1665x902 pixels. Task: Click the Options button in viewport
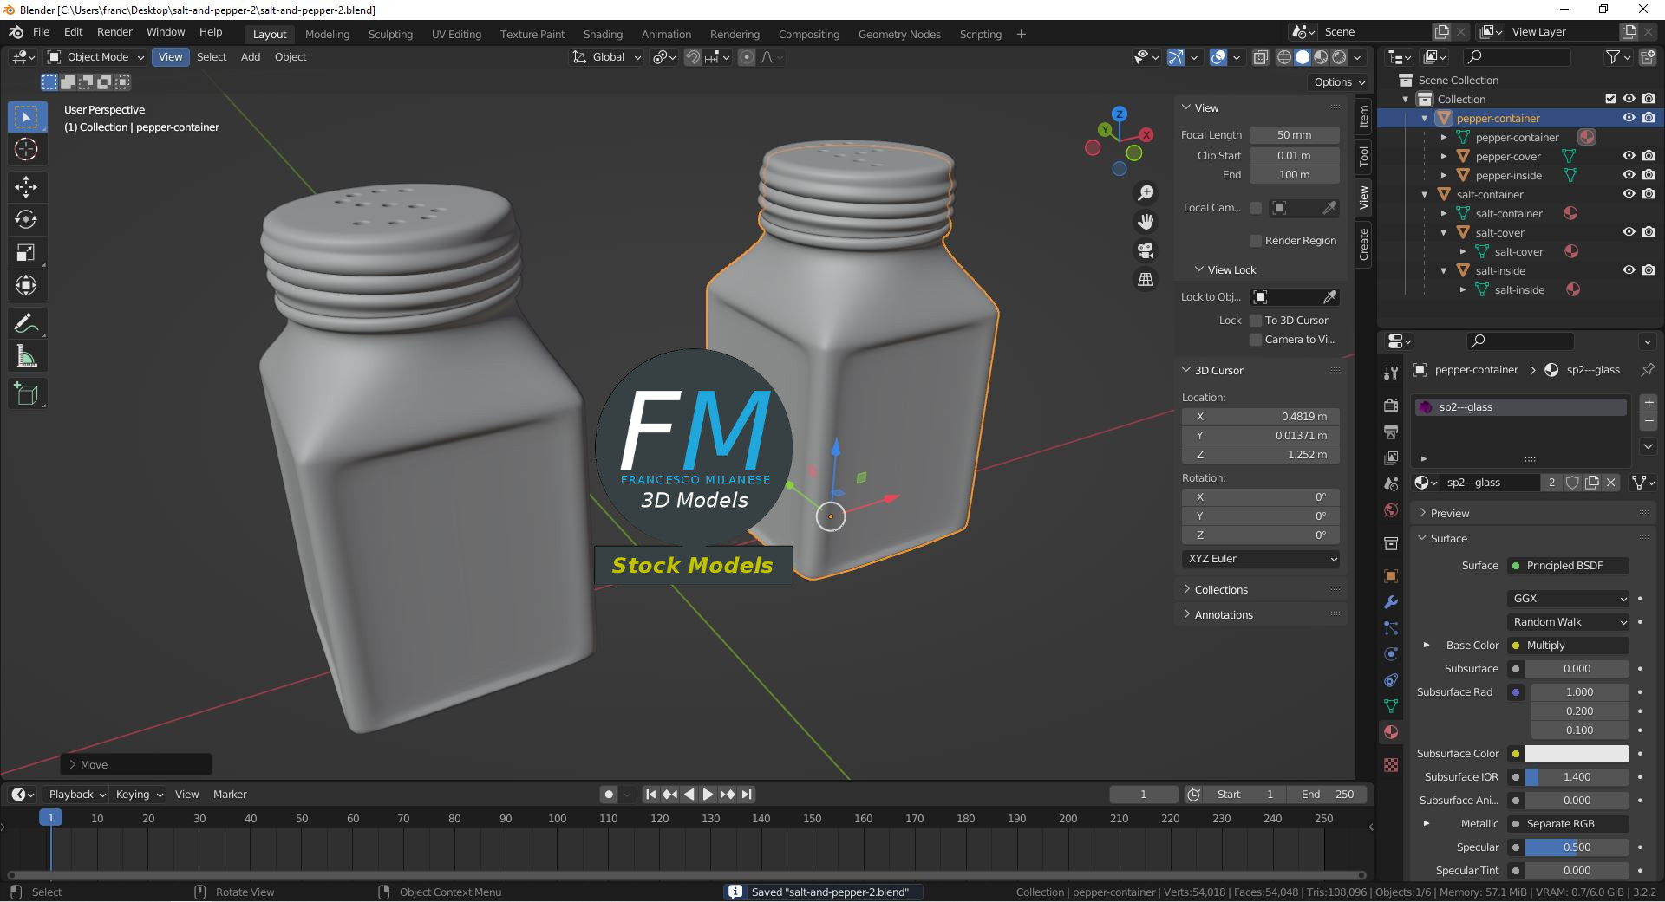tap(1338, 82)
